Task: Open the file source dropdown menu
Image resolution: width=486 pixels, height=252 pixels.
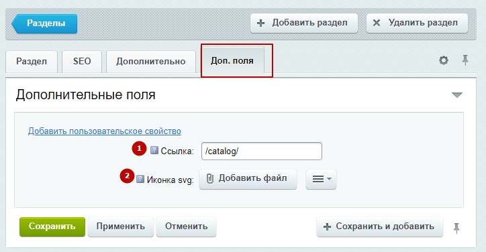Action: click(321, 179)
